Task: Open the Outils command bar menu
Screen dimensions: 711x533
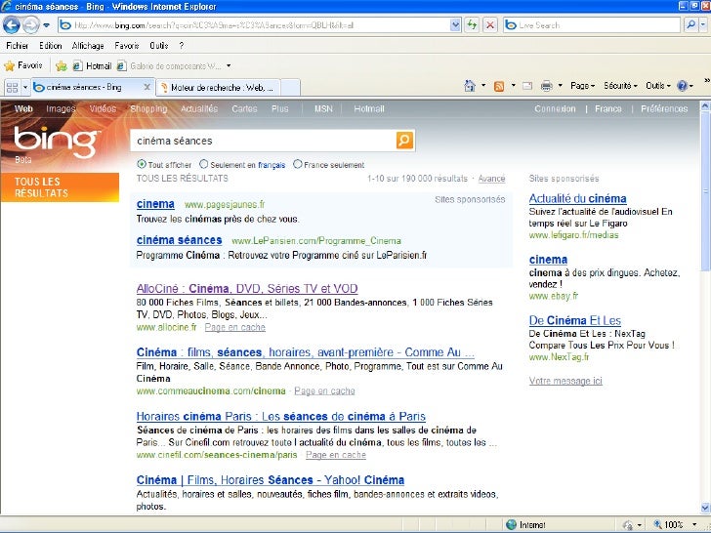Action: click(x=658, y=86)
